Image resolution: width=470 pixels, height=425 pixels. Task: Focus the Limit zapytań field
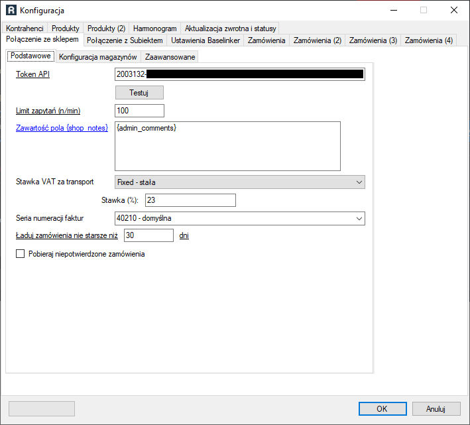pos(139,111)
